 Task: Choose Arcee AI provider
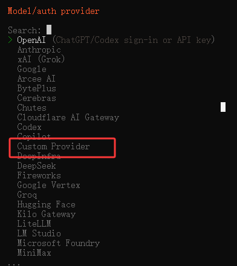(x=36, y=79)
